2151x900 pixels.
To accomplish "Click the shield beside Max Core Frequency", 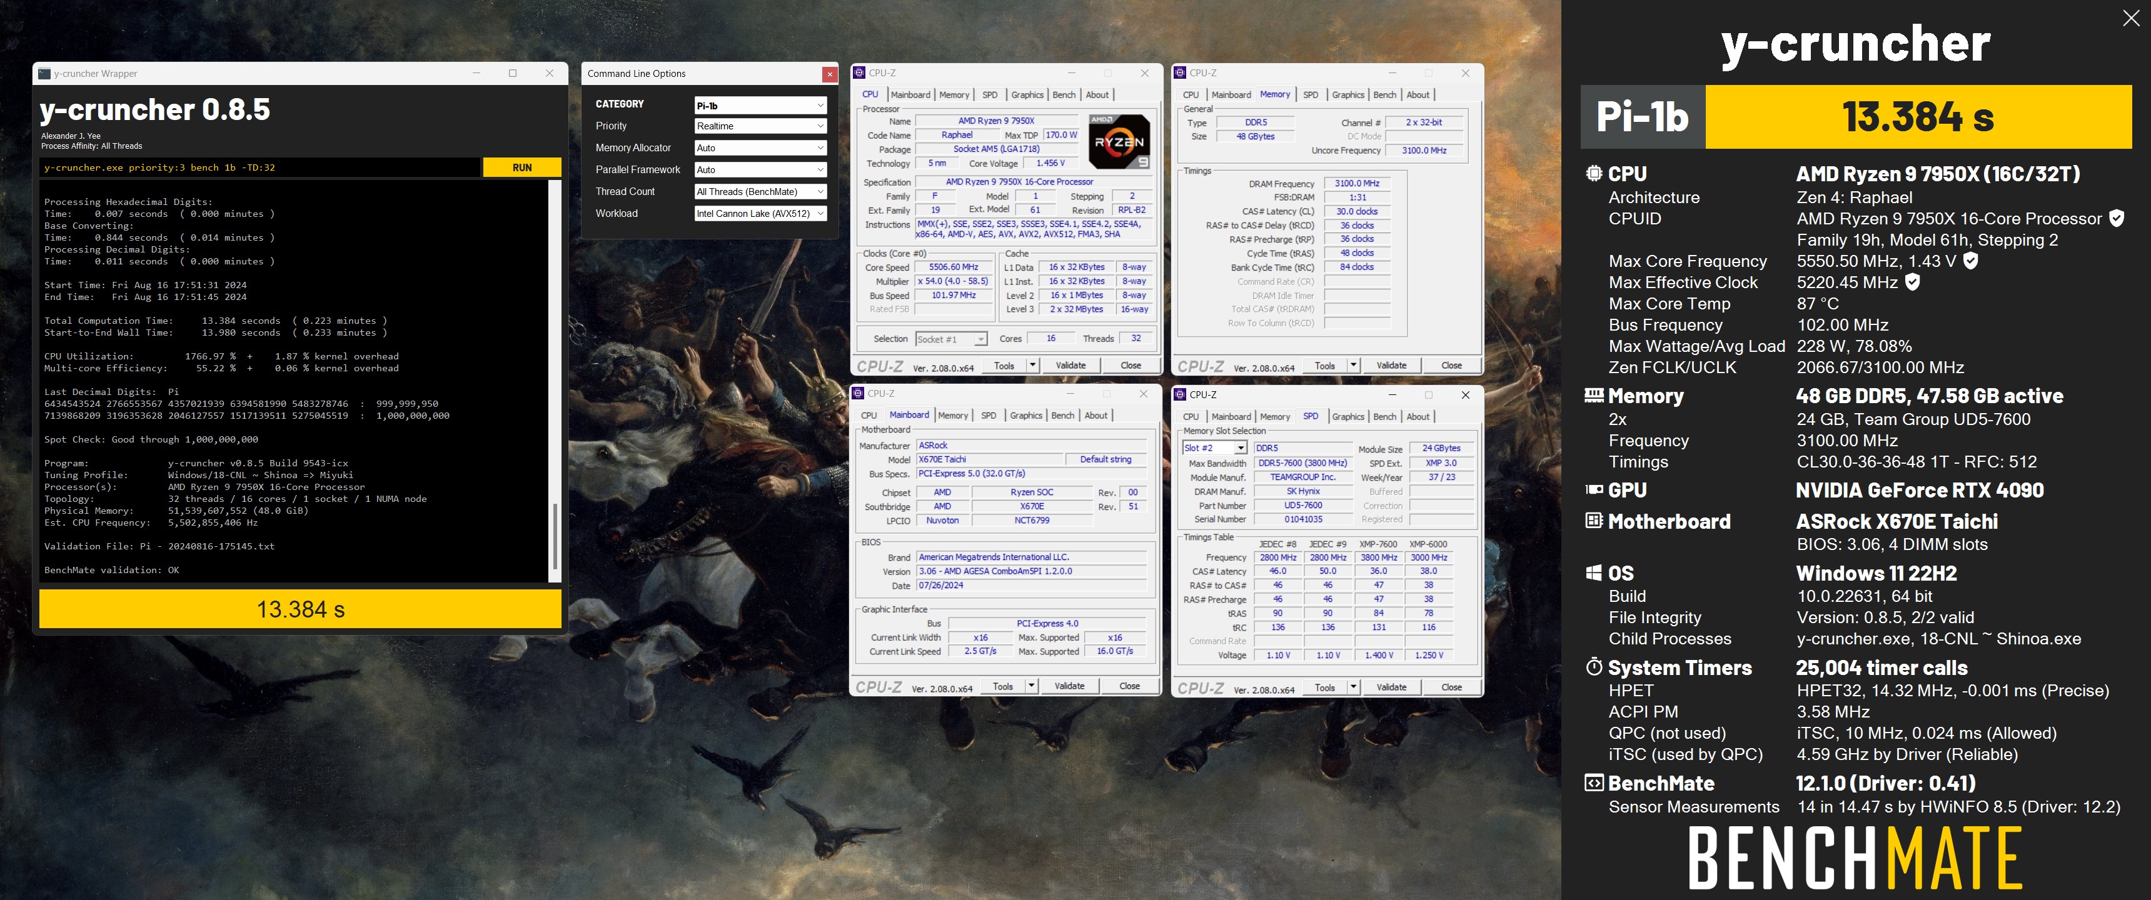I will (x=1971, y=261).
